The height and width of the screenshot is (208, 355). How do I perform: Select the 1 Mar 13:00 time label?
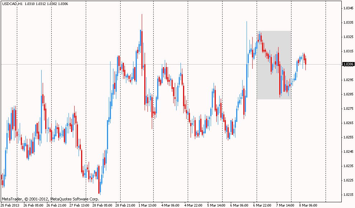(x=148, y=205)
